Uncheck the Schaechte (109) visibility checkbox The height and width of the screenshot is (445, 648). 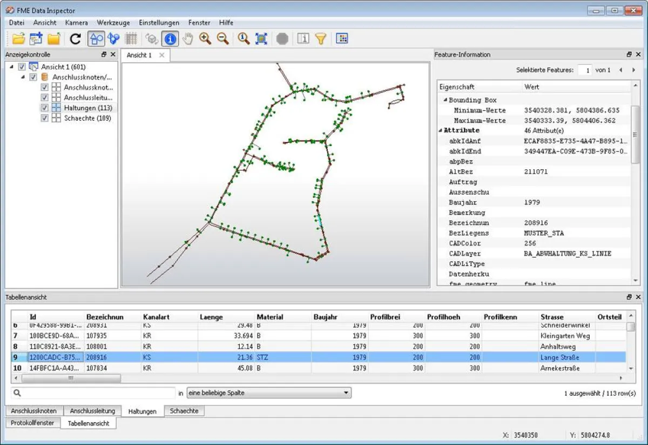click(44, 118)
